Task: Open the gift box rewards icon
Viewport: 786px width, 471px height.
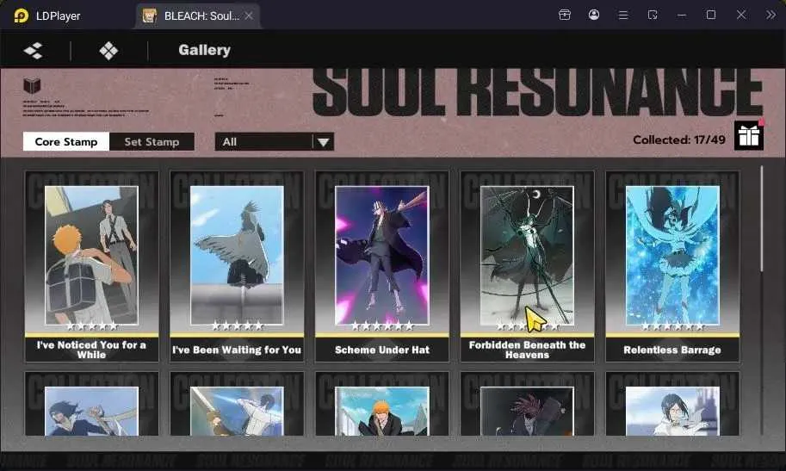Action: [749, 135]
